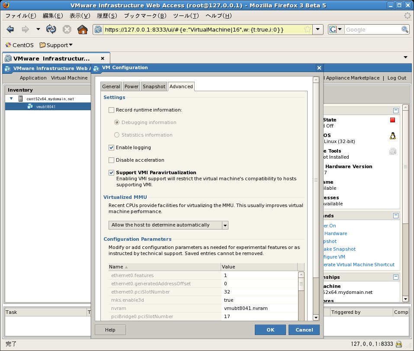Click the site identity icon in address bar
The height and width of the screenshot is (351, 414).
click(x=98, y=29)
